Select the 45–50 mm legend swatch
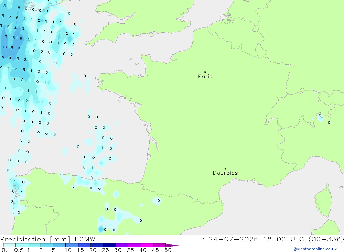 point(159,245)
